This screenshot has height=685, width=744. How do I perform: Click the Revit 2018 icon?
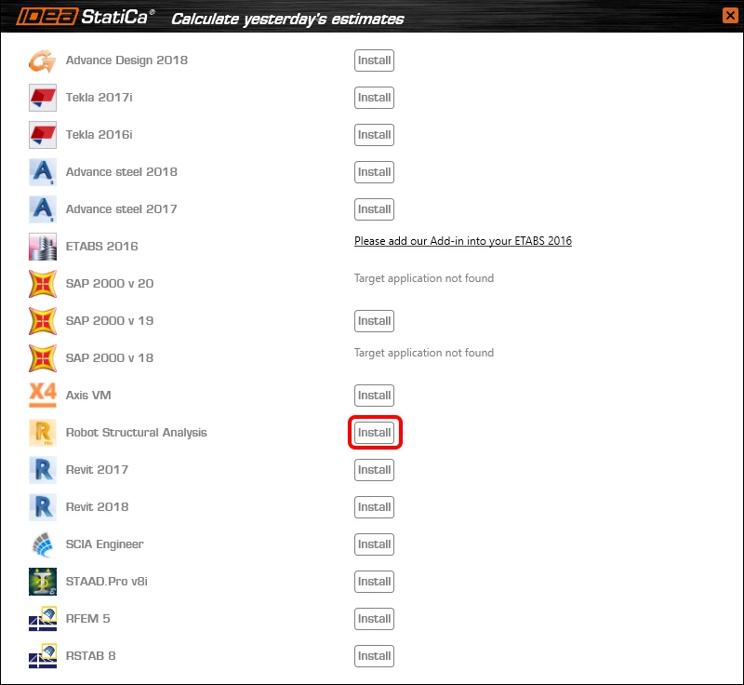42,507
